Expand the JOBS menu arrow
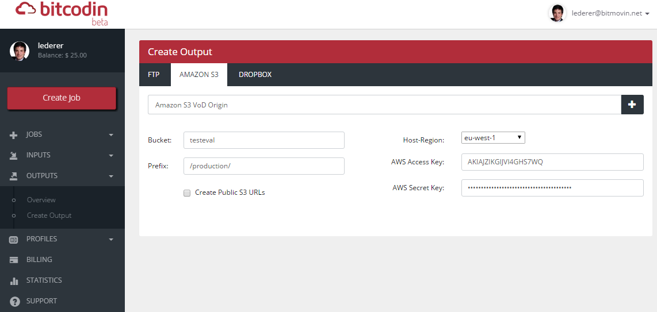Screen dimensions: 657x312 tap(111, 134)
